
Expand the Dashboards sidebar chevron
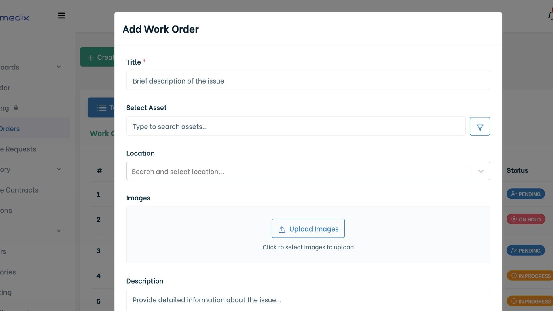pos(59,67)
